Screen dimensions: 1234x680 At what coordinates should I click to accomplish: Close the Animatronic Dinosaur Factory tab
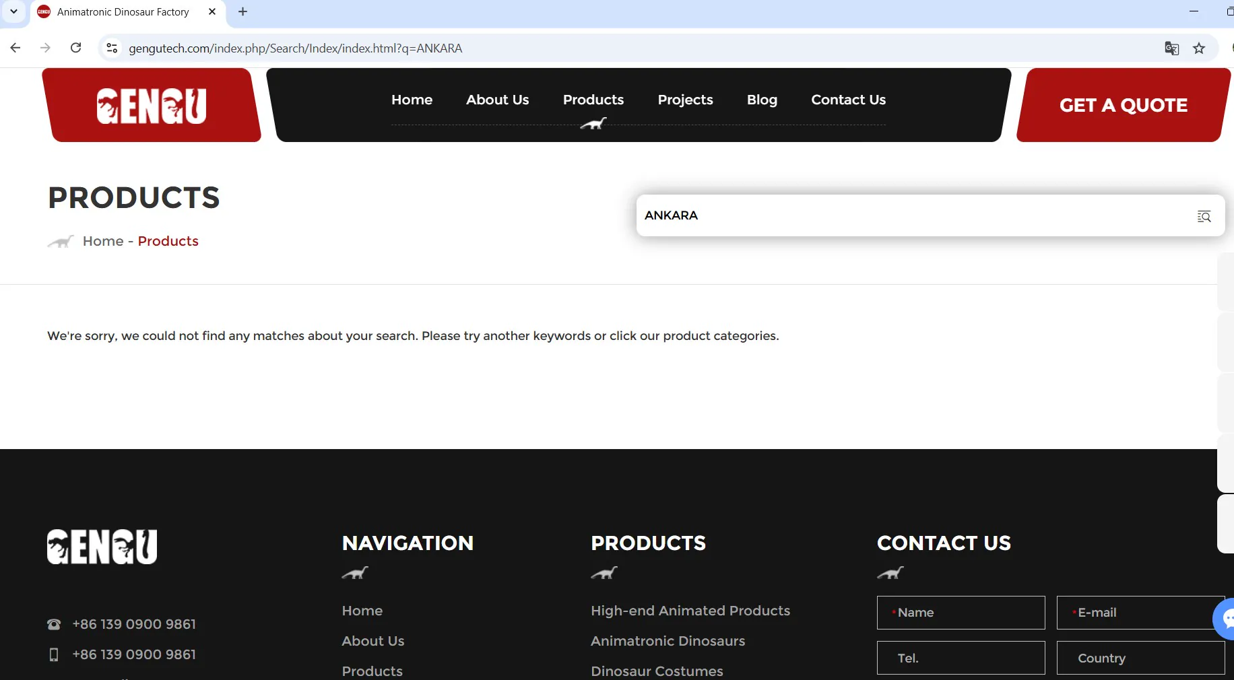pyautogui.click(x=212, y=12)
